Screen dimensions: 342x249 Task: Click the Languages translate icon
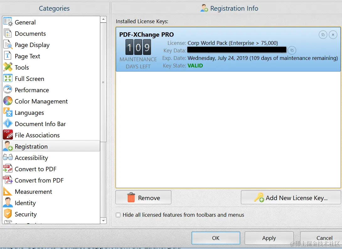(8, 113)
